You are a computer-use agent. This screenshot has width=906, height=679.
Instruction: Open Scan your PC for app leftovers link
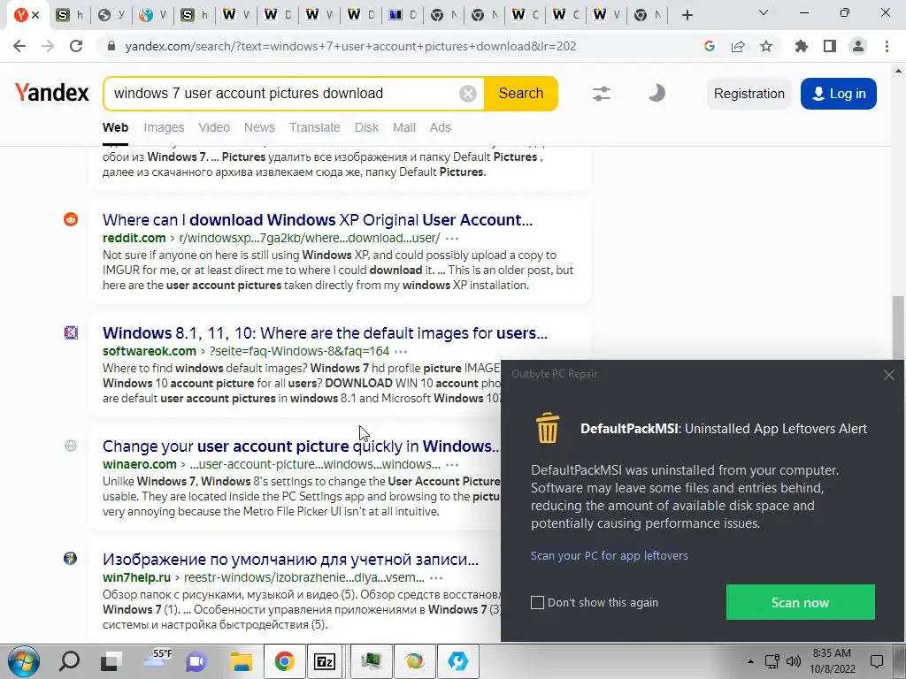tap(609, 555)
